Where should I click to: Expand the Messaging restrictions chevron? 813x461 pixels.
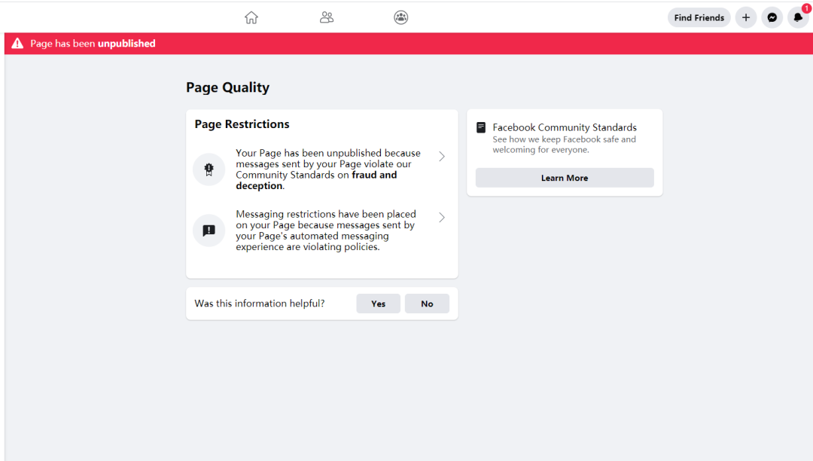tap(442, 218)
